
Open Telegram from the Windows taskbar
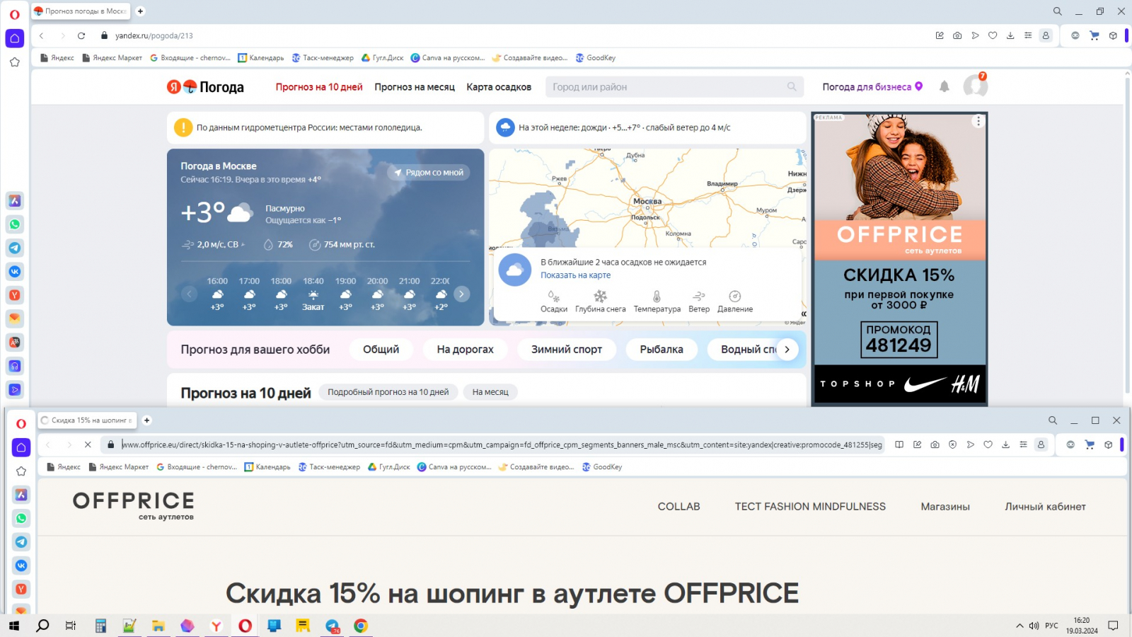pos(333,626)
